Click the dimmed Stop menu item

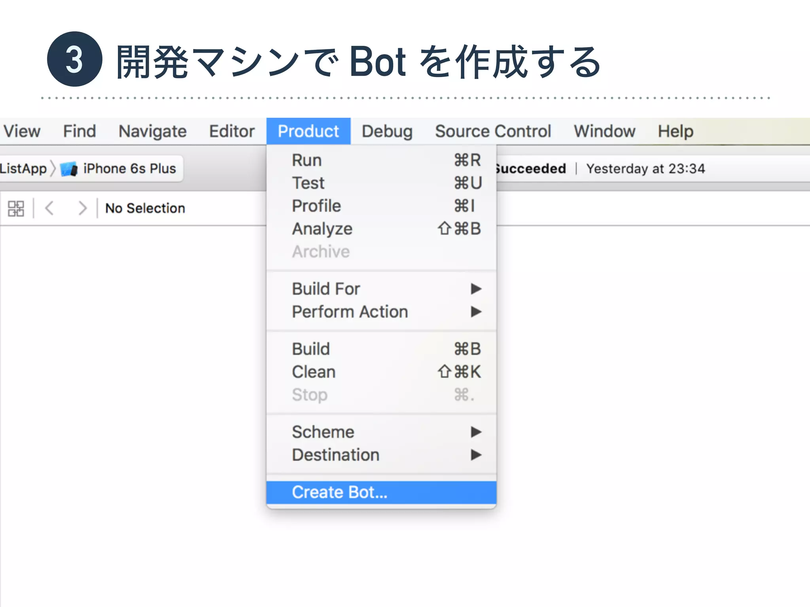point(382,395)
